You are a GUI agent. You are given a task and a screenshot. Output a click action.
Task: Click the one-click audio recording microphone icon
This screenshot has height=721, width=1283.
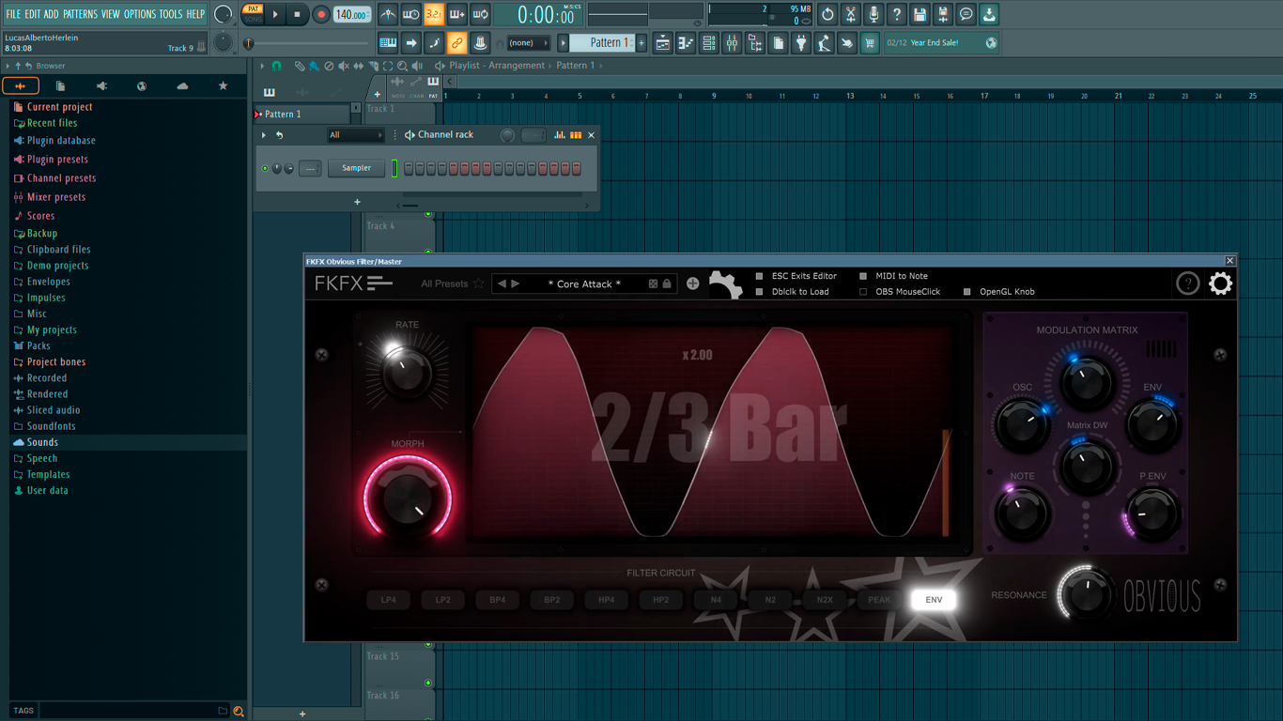pyautogui.click(x=873, y=14)
